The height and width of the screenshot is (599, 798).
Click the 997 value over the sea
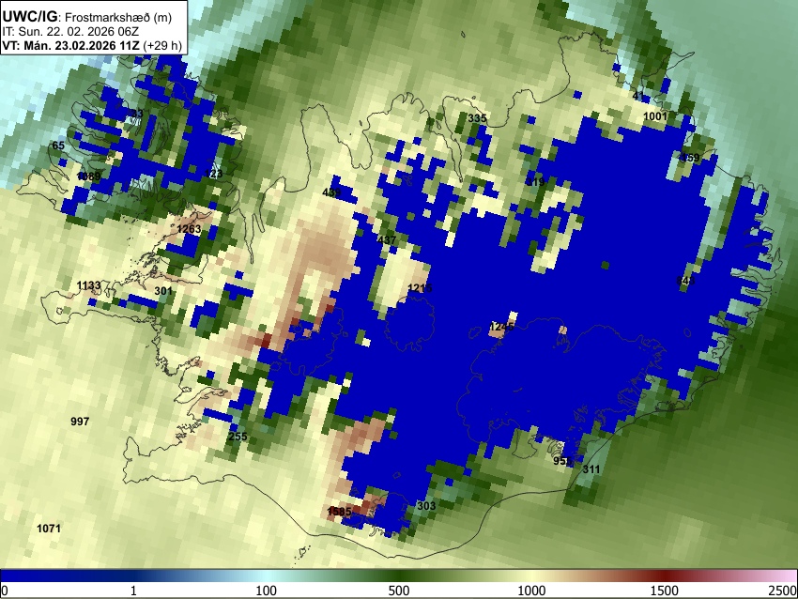tap(80, 422)
